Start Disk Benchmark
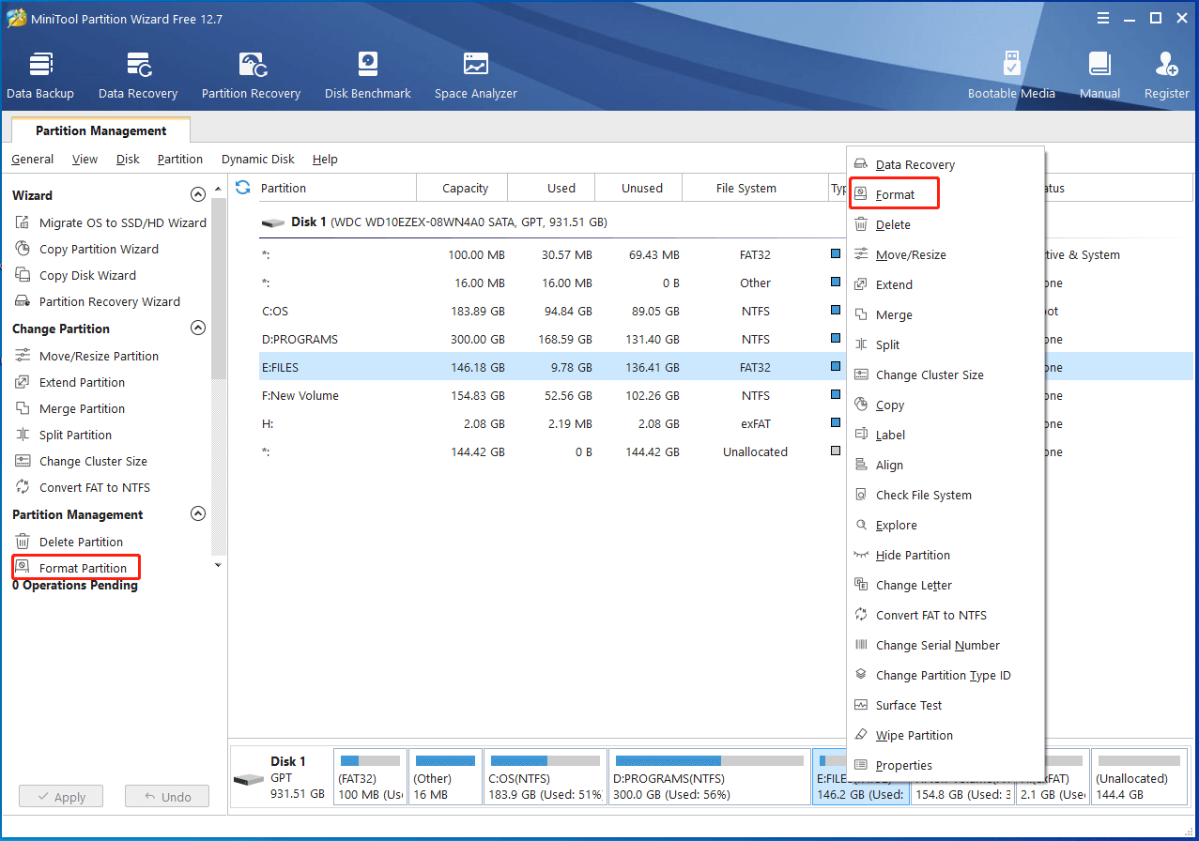Viewport: 1199px width, 841px height. [368, 75]
